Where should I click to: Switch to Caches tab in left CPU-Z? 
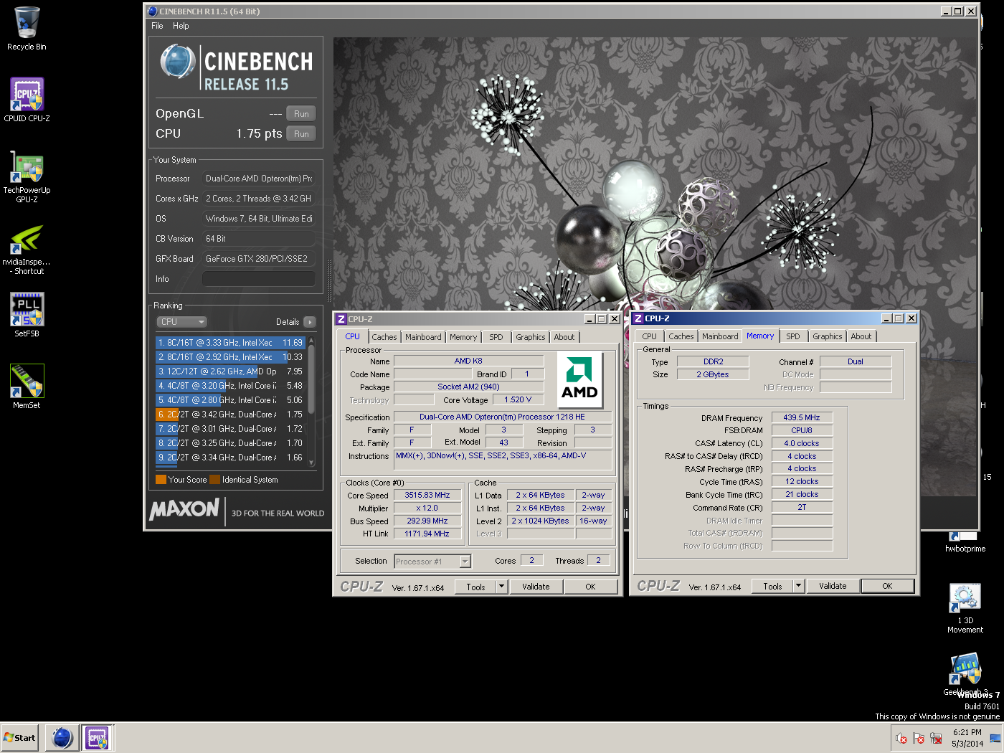[x=384, y=337]
